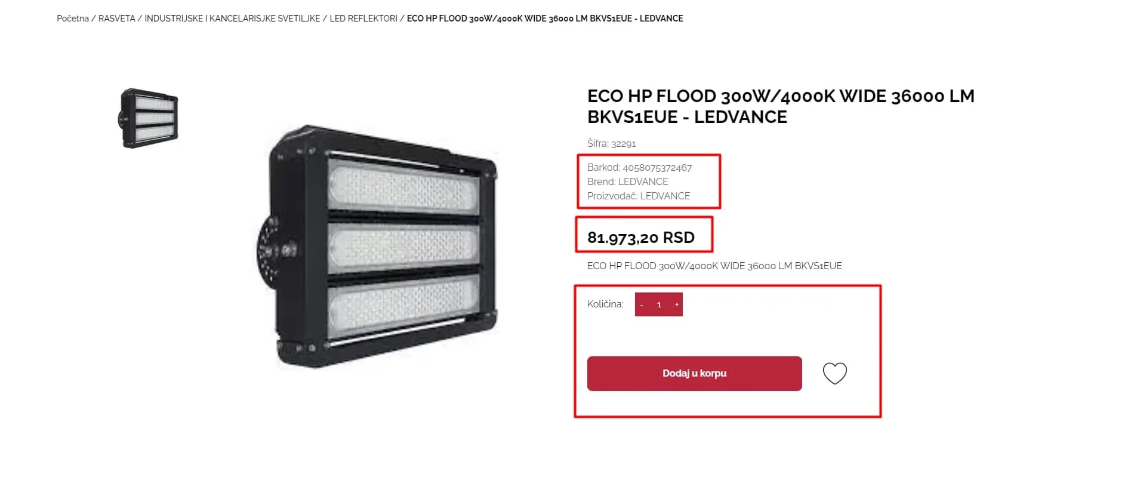Viewport: 1134px width, 496px height.
Task: Open the Početna breadcrumb link
Action: tap(73, 19)
